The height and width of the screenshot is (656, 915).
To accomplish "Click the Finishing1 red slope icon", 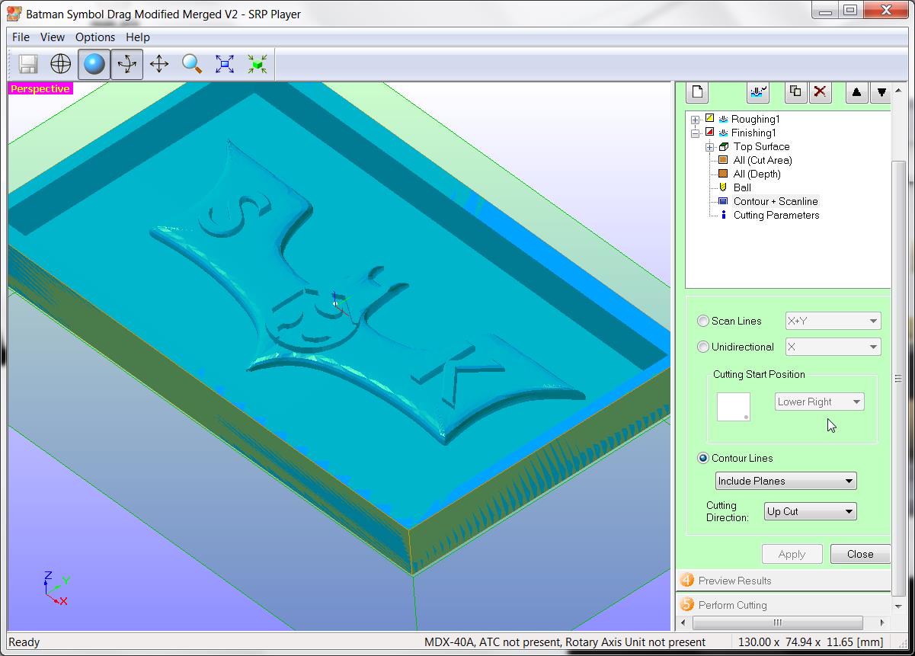I will [710, 133].
